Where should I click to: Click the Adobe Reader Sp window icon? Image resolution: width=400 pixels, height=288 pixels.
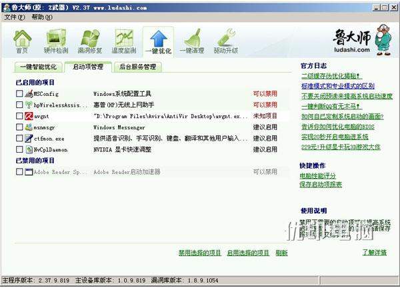(29, 172)
